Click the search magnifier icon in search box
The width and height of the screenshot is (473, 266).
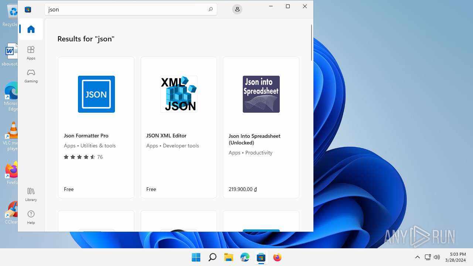pyautogui.click(x=211, y=9)
